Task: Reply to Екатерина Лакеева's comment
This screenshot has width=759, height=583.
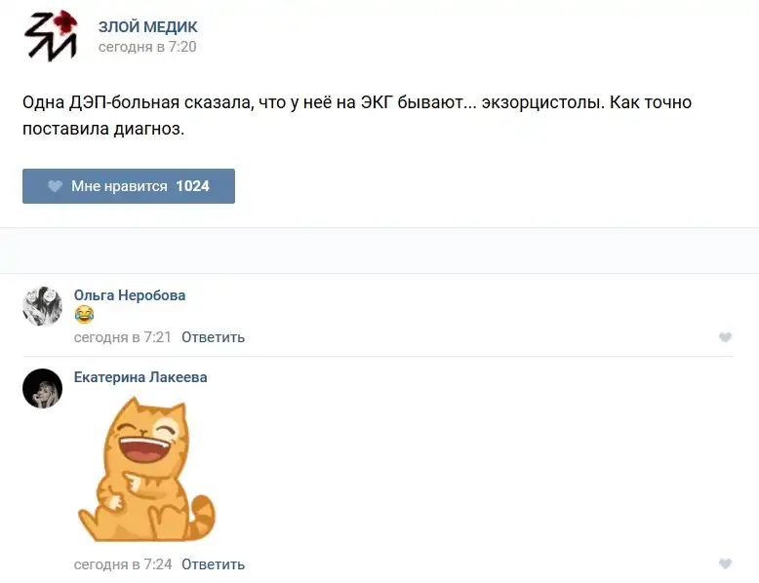Action: pyautogui.click(x=213, y=564)
